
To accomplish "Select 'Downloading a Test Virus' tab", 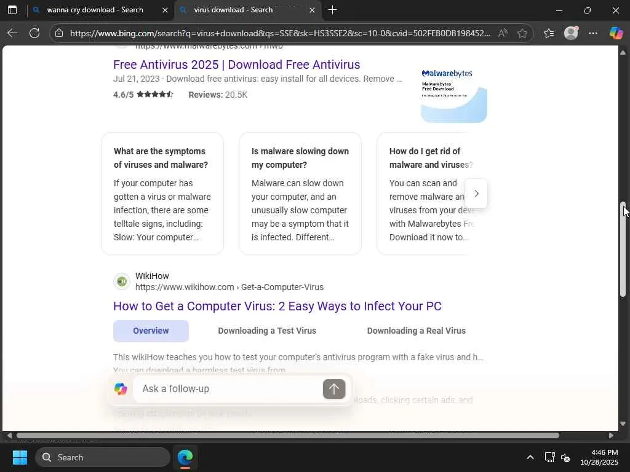I will 267,331.
